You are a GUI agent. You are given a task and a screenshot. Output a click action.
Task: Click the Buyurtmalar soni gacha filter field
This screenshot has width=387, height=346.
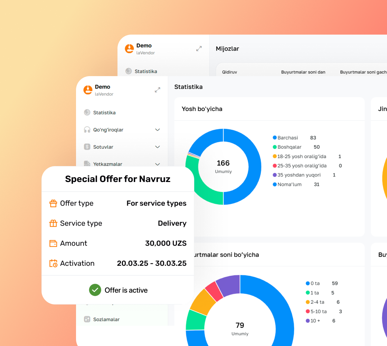[363, 72]
